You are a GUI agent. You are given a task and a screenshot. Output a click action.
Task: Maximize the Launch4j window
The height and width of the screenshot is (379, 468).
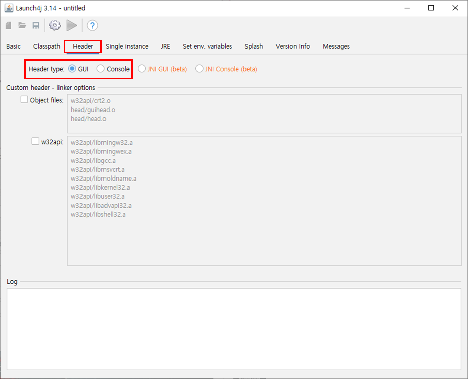tap(431, 8)
